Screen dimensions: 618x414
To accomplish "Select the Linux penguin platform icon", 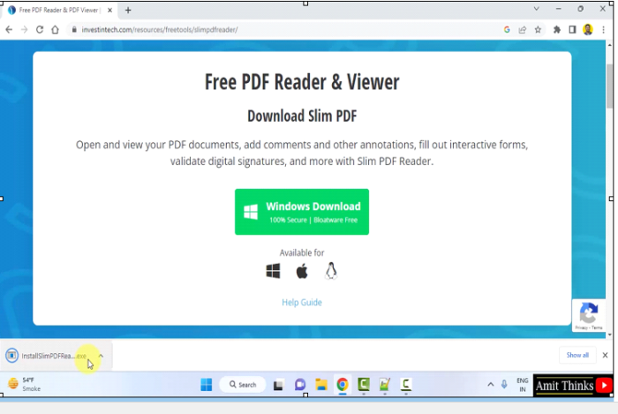I will click(331, 271).
